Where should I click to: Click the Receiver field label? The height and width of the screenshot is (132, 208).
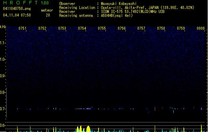tap(67, 12)
